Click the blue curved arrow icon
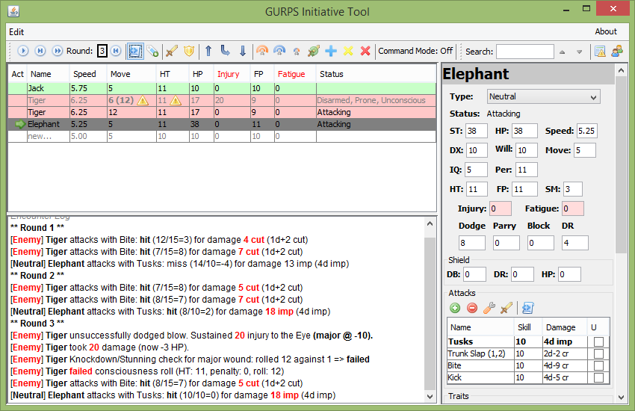The image size is (635, 411). (225, 51)
